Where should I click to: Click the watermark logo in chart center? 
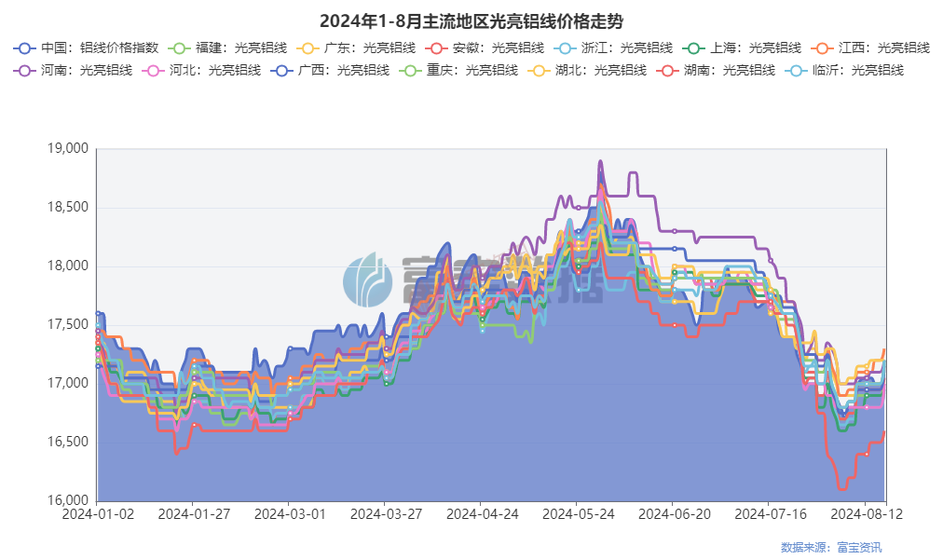click(x=368, y=279)
